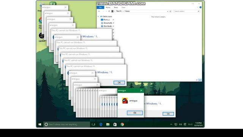Click the Videos breadcrumb in address bar

click(127, 11)
